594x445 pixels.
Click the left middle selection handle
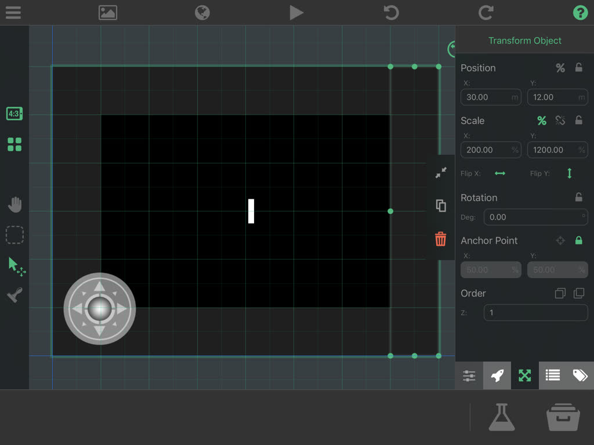pos(390,211)
